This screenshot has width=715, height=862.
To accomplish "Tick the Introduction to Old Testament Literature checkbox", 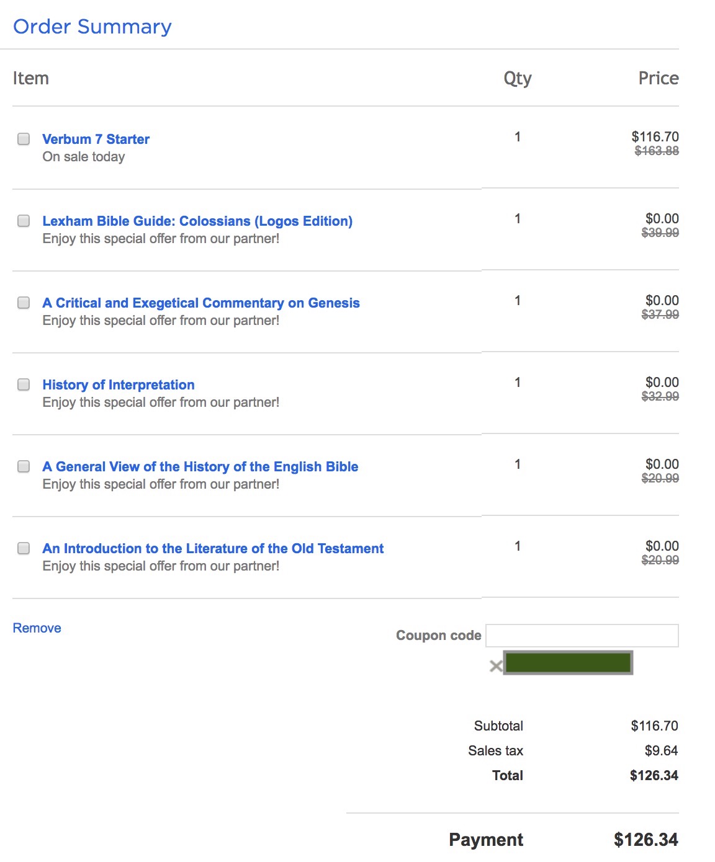I will (x=24, y=548).
